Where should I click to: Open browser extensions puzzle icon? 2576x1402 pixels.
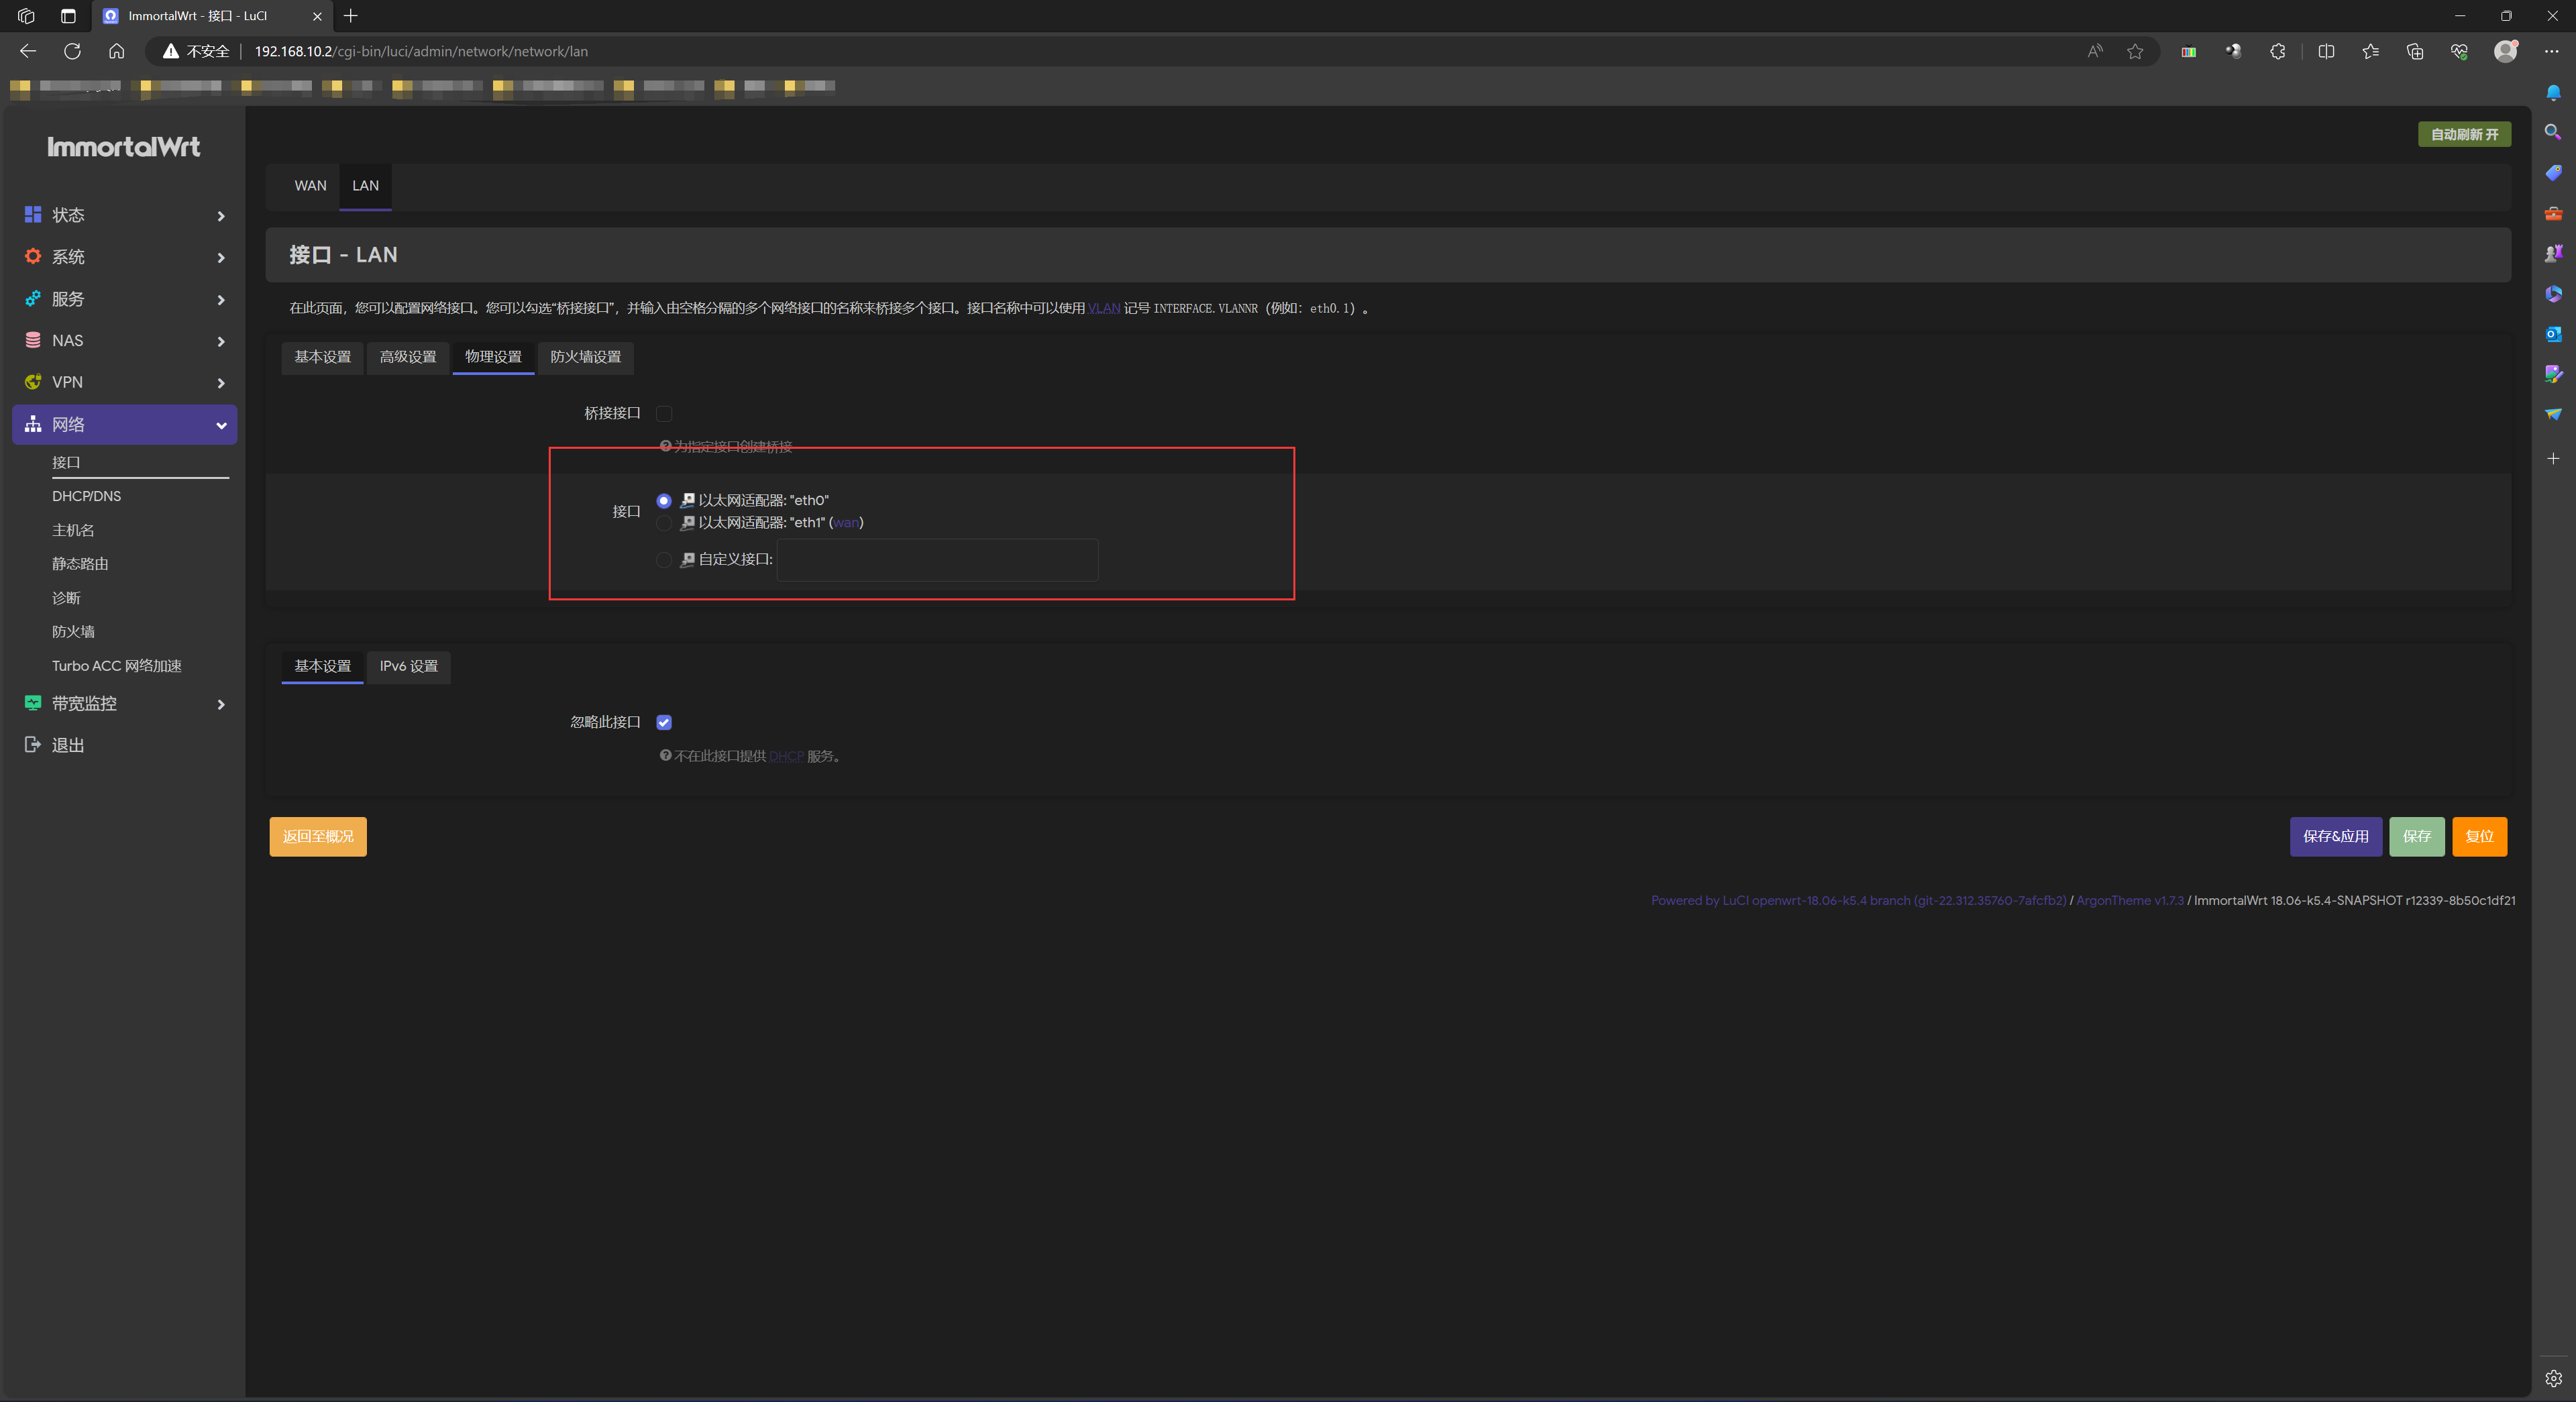point(2278,51)
